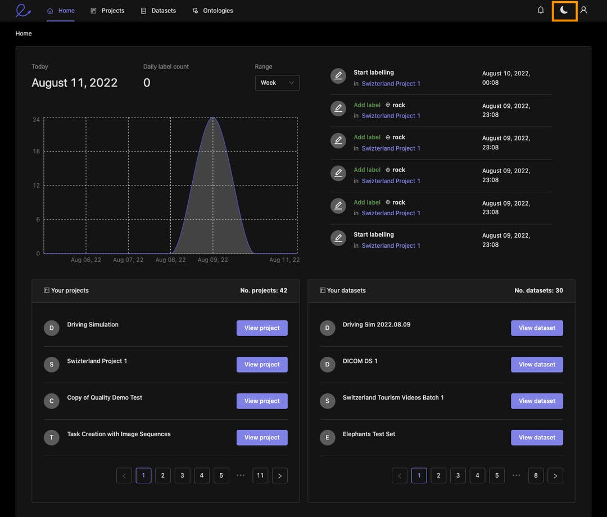
Task: View project Driving Simulation
Action: [x=262, y=328]
